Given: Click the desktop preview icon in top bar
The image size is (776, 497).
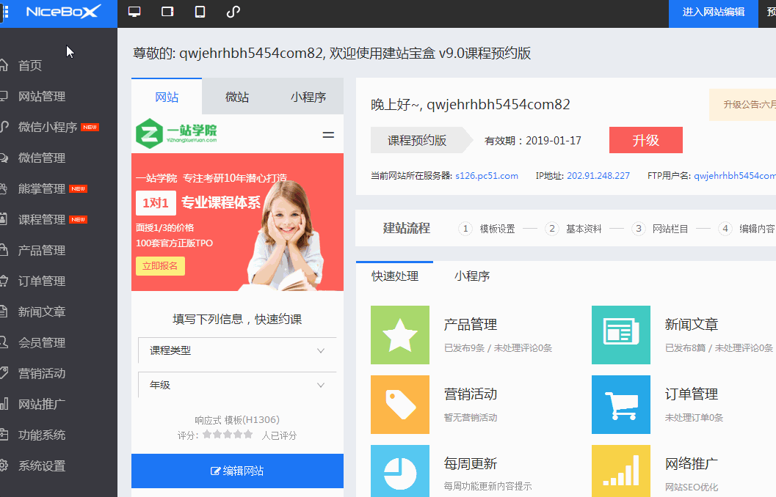Looking at the screenshot, I should pos(134,12).
